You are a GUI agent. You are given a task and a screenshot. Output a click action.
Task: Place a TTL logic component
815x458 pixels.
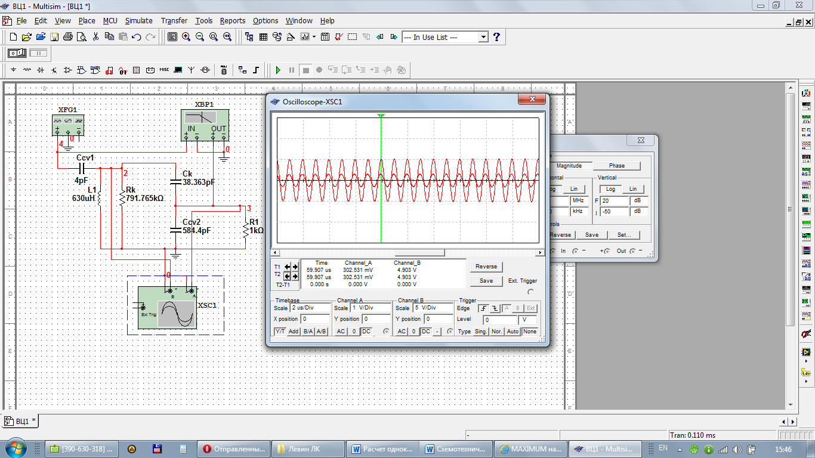[82, 70]
